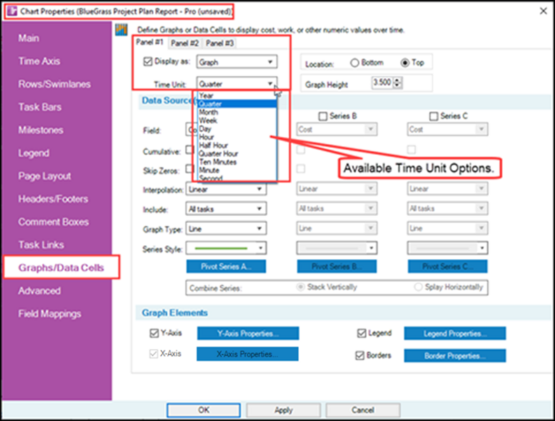Open the Advanced settings page

(39, 290)
